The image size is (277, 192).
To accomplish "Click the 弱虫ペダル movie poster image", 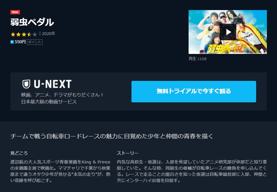I will (x=228, y=32).
